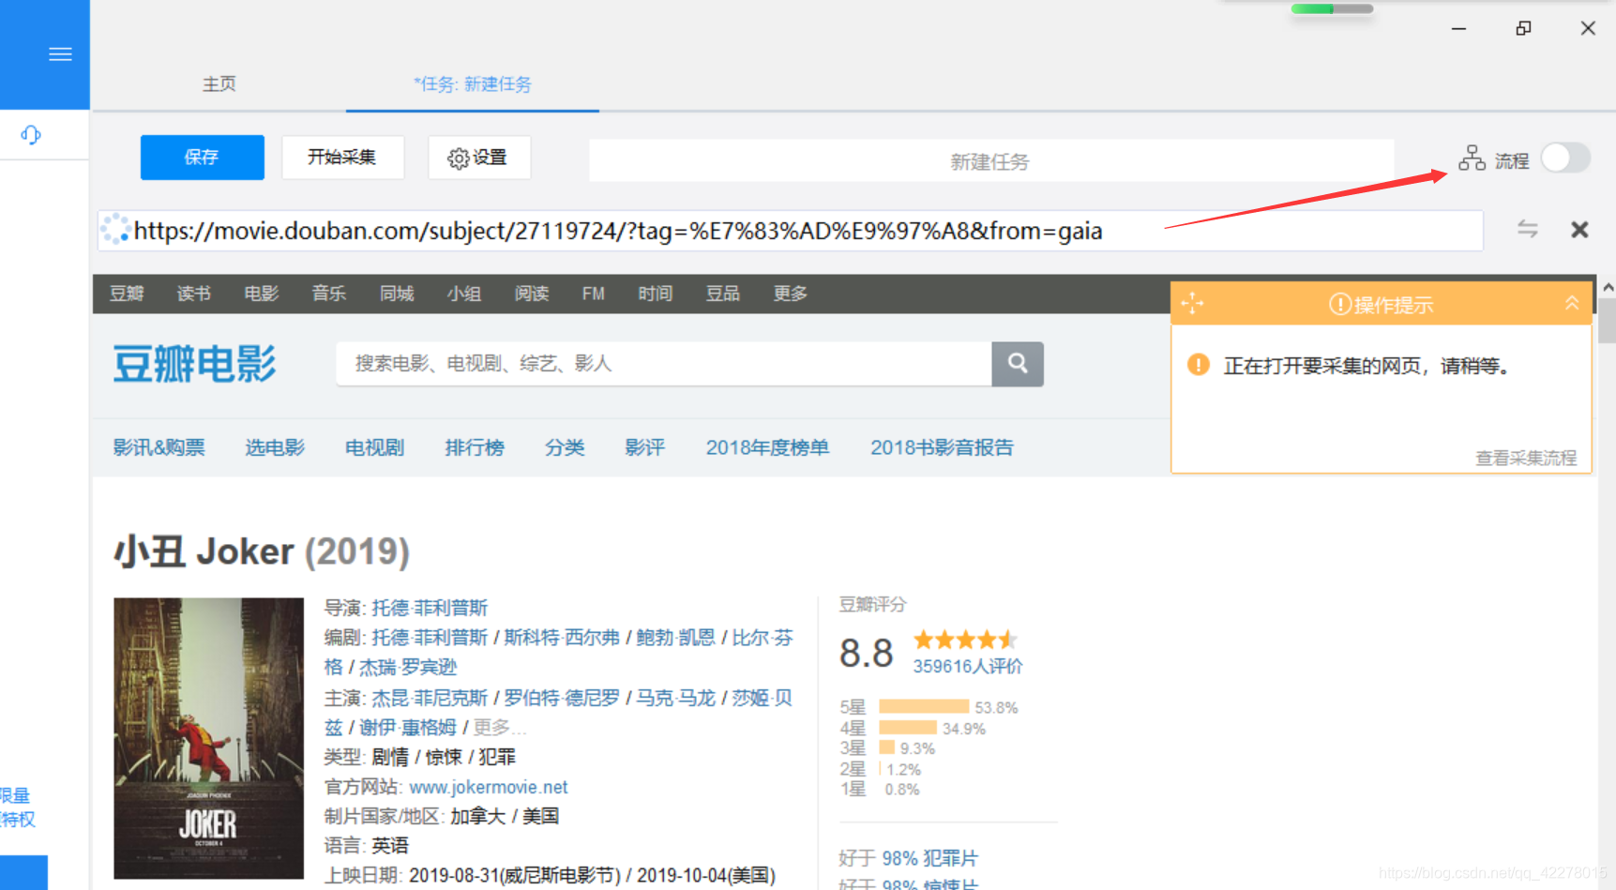Click the 保存 button
The height and width of the screenshot is (890, 1616).
coord(203,158)
